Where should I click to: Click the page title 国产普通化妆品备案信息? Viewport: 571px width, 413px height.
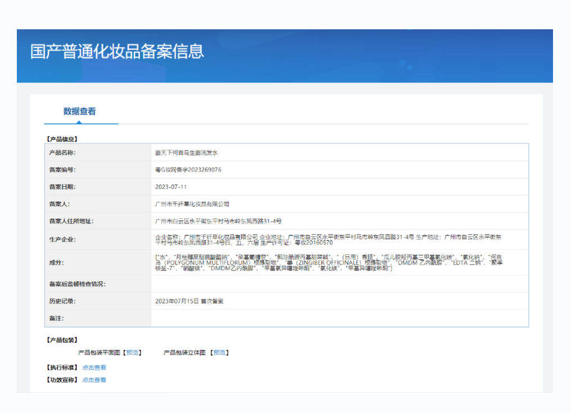point(117,51)
